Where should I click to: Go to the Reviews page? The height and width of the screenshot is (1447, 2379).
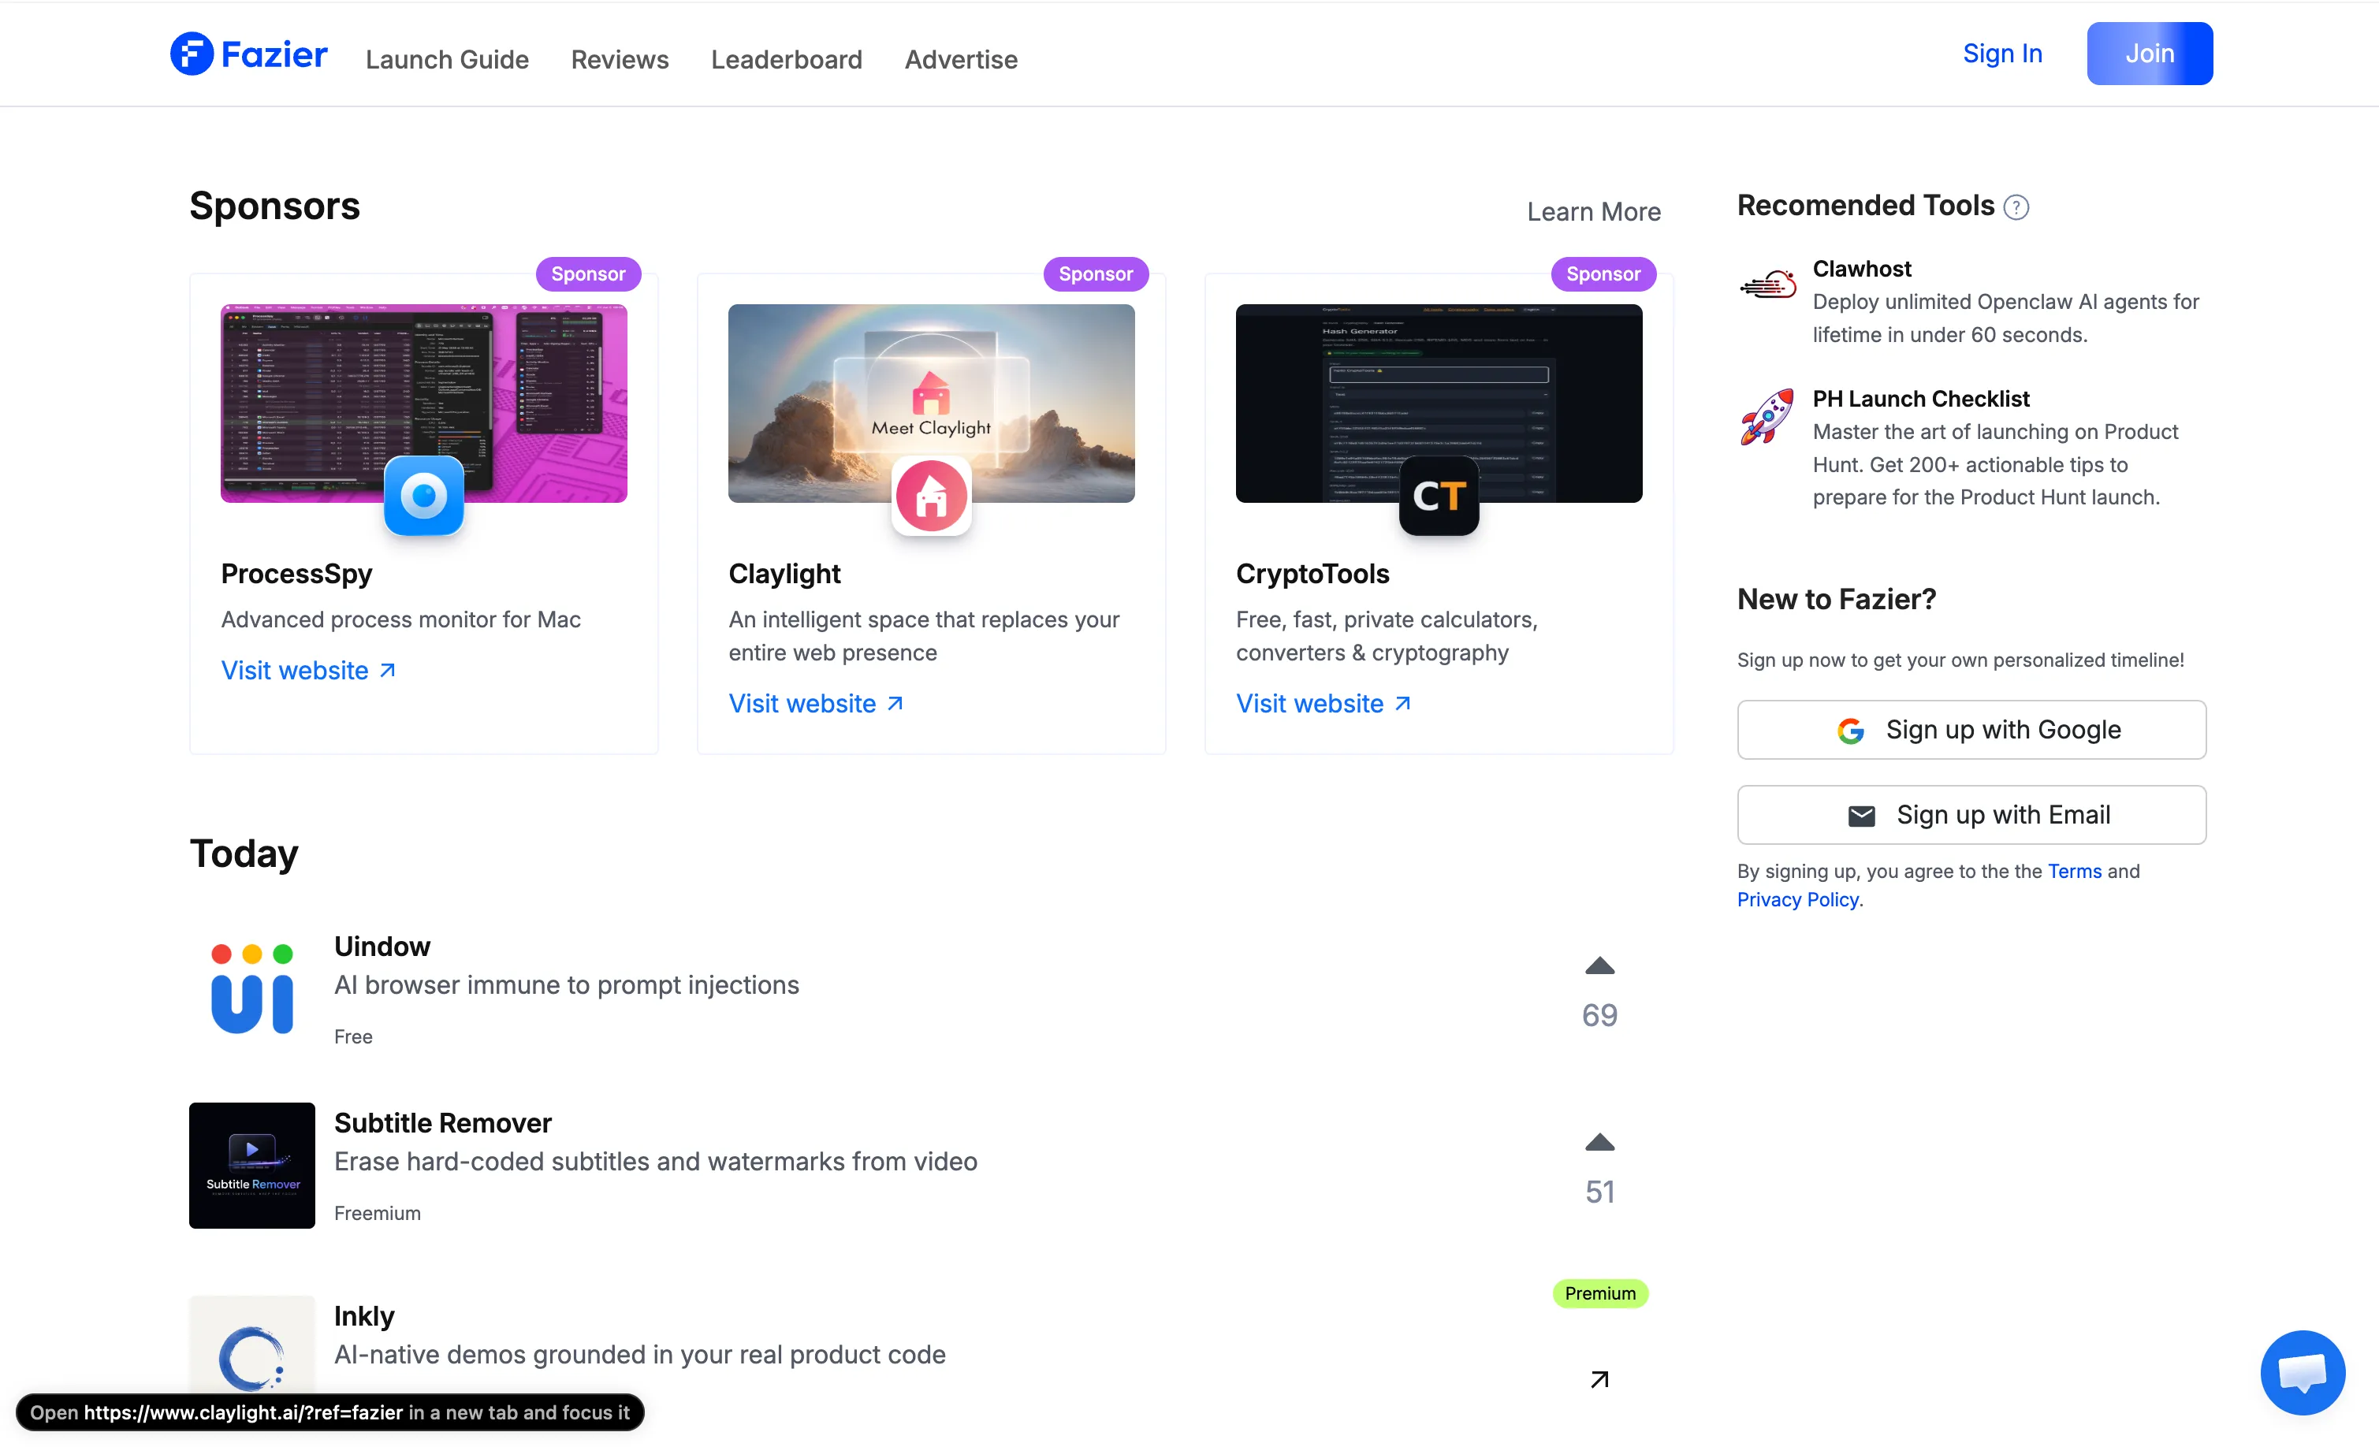620,59
